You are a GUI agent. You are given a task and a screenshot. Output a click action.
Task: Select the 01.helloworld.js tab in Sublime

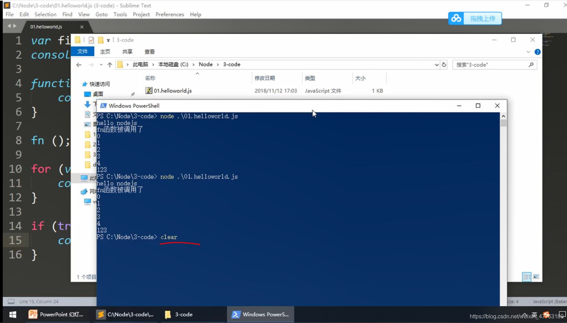[46, 27]
